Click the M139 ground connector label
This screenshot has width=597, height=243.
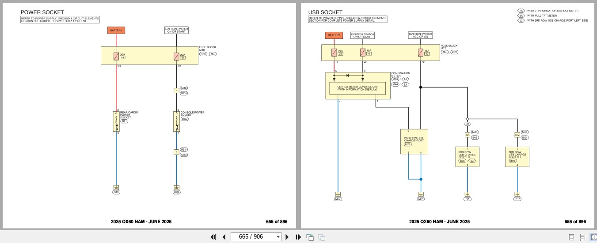tap(176, 192)
